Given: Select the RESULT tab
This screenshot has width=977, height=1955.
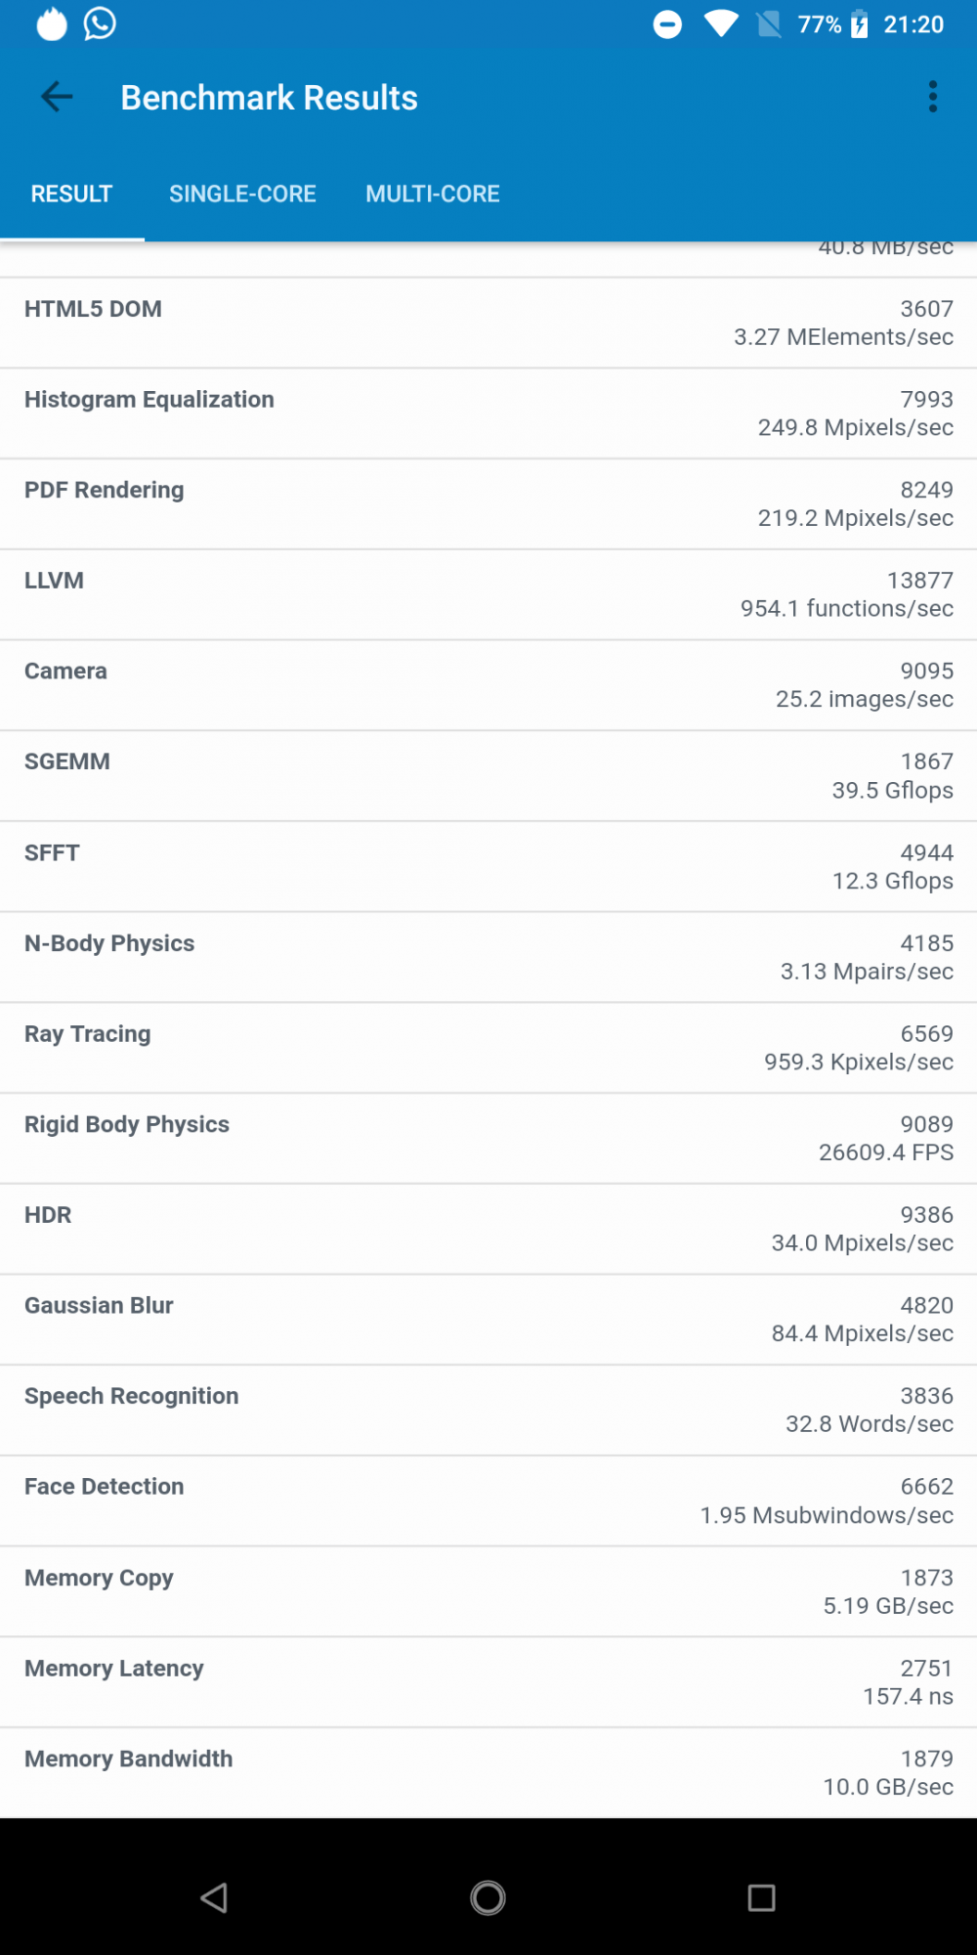Looking at the screenshot, I should point(71,194).
